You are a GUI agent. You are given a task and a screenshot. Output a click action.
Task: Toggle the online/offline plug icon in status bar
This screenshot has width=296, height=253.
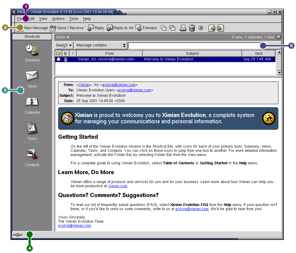[x=18, y=235]
